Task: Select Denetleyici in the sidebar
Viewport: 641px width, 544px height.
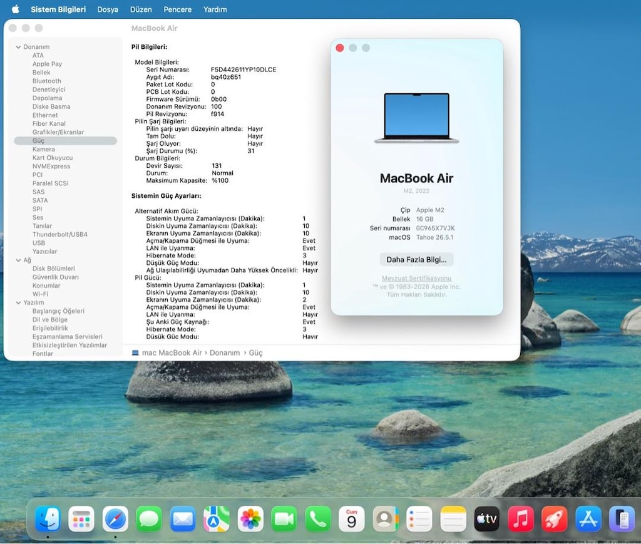Action: click(49, 90)
